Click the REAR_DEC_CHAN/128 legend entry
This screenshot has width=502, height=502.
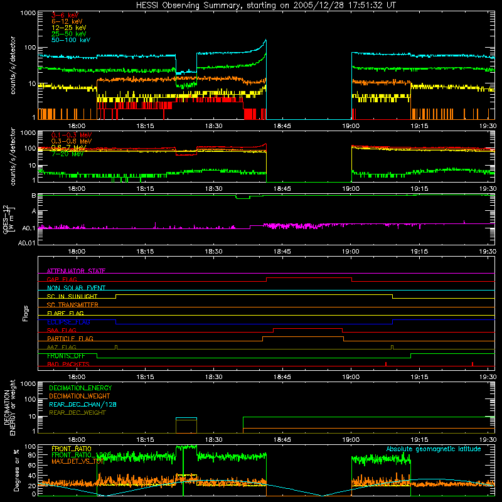[x=83, y=404]
